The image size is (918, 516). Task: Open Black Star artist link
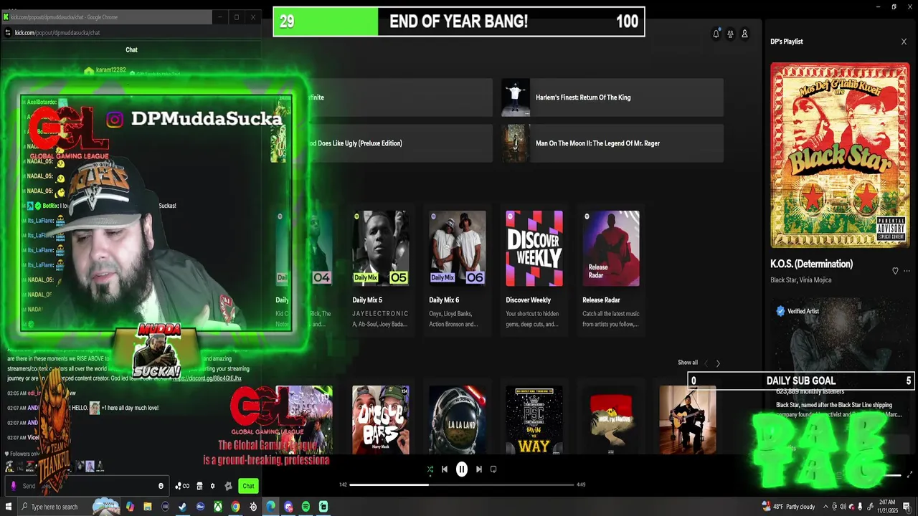coord(782,280)
